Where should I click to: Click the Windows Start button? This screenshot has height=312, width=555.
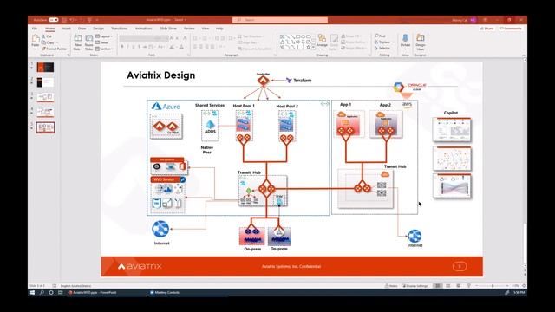tap(33, 293)
